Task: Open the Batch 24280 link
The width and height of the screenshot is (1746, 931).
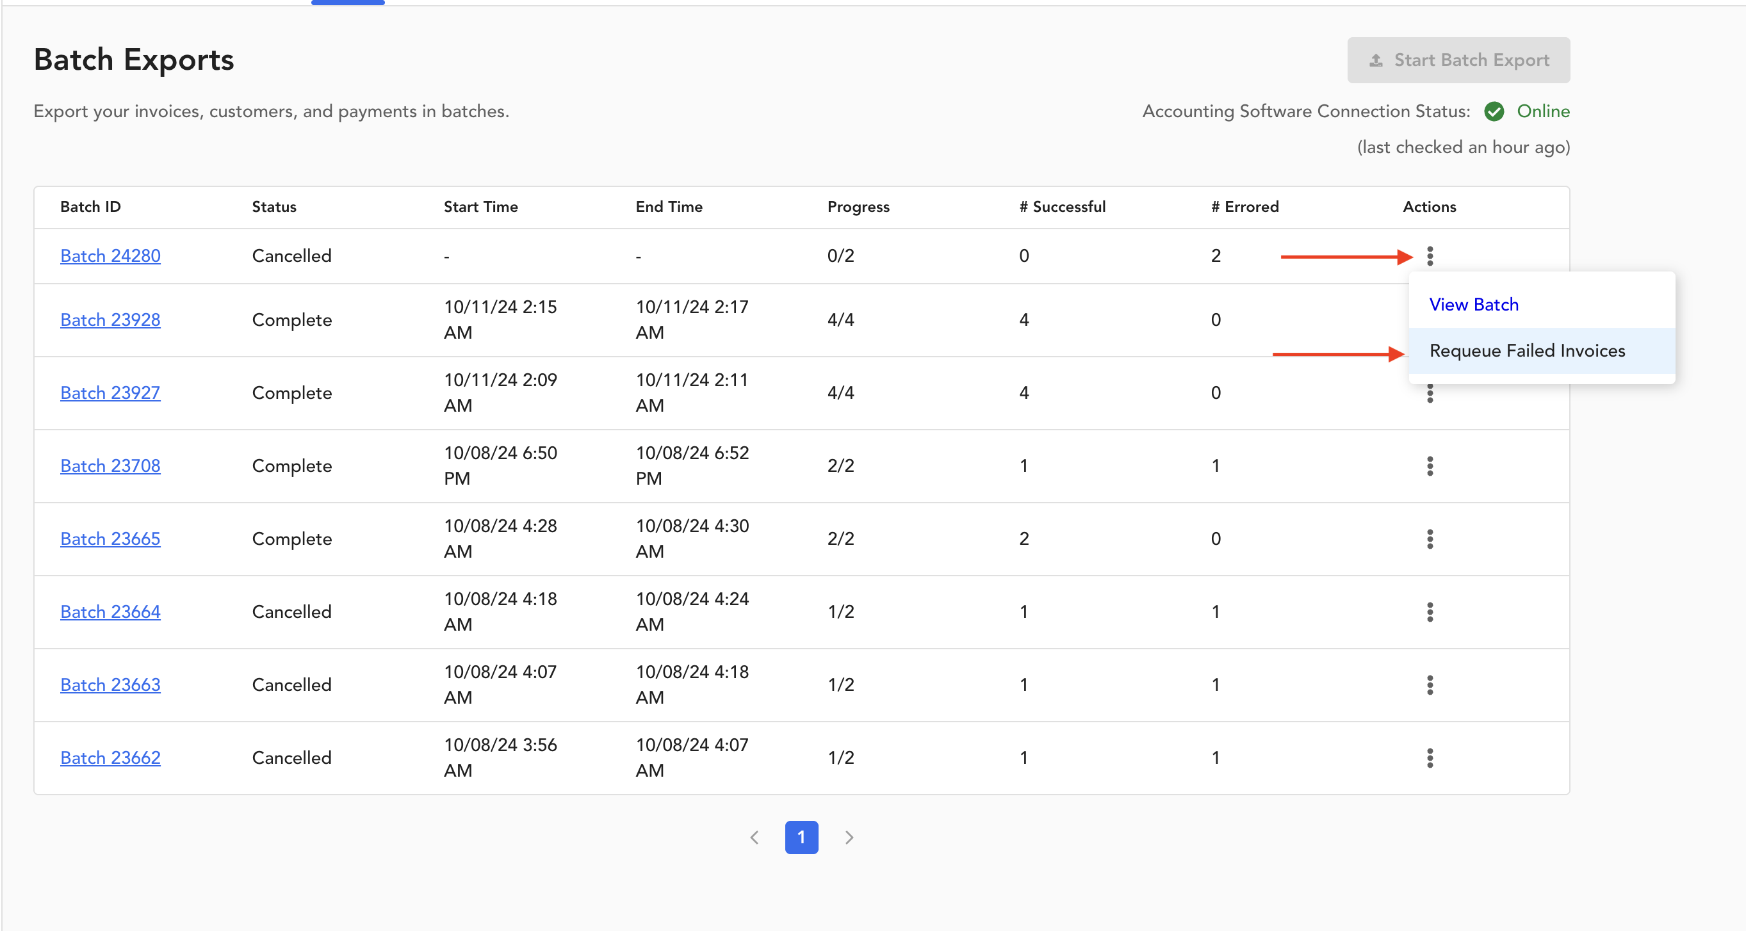Action: [110, 256]
